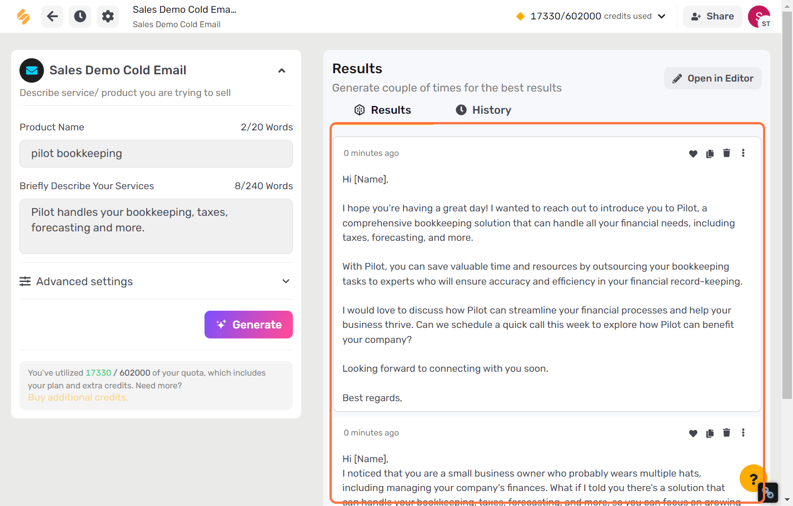This screenshot has height=506, width=793.
Task: Click the green '17330' quota number
Action: (98, 373)
